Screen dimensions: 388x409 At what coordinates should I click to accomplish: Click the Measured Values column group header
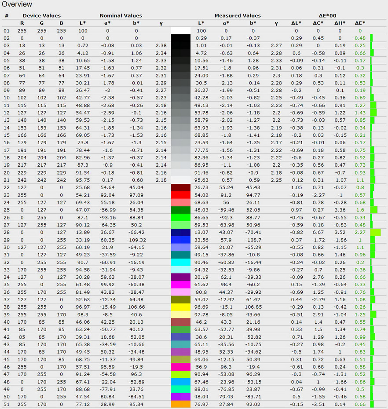pos(237,15)
